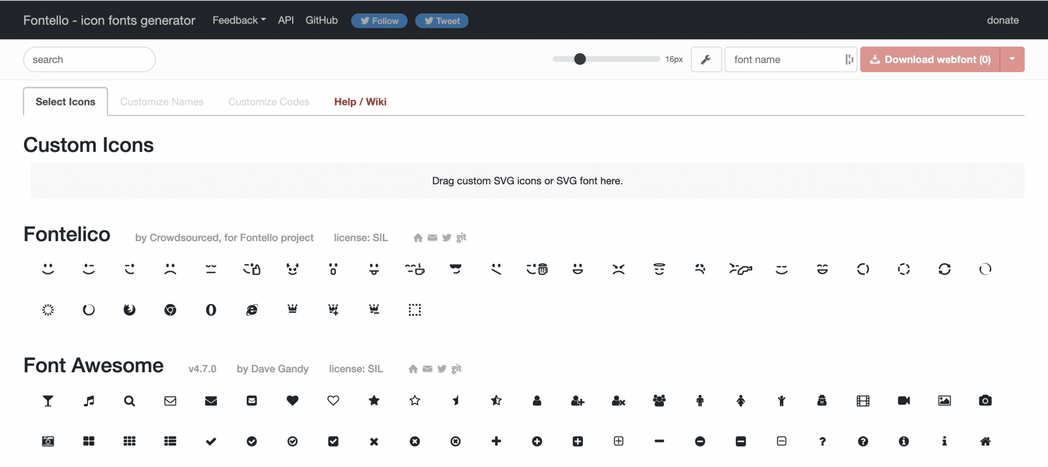1048x467 pixels.
Task: Select the crown with minus icon
Action: click(374, 310)
